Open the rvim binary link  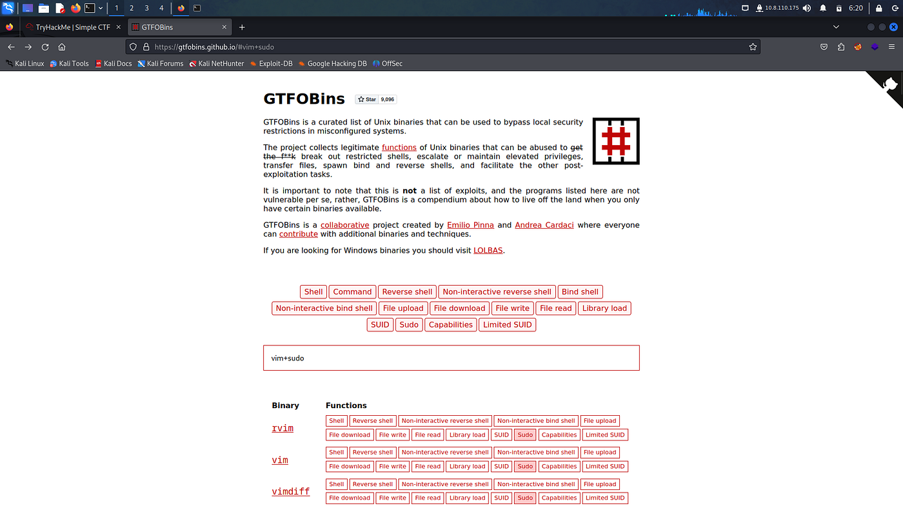(283, 428)
